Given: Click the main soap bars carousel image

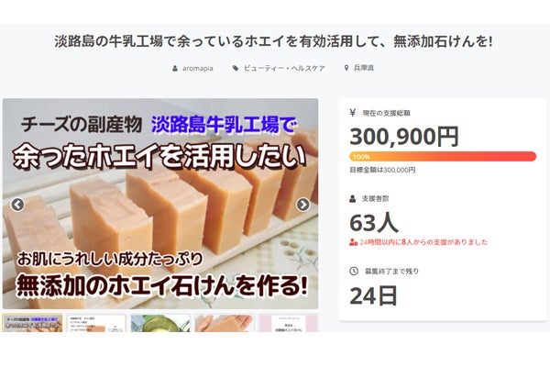Looking at the screenshot, I should click(160, 204).
